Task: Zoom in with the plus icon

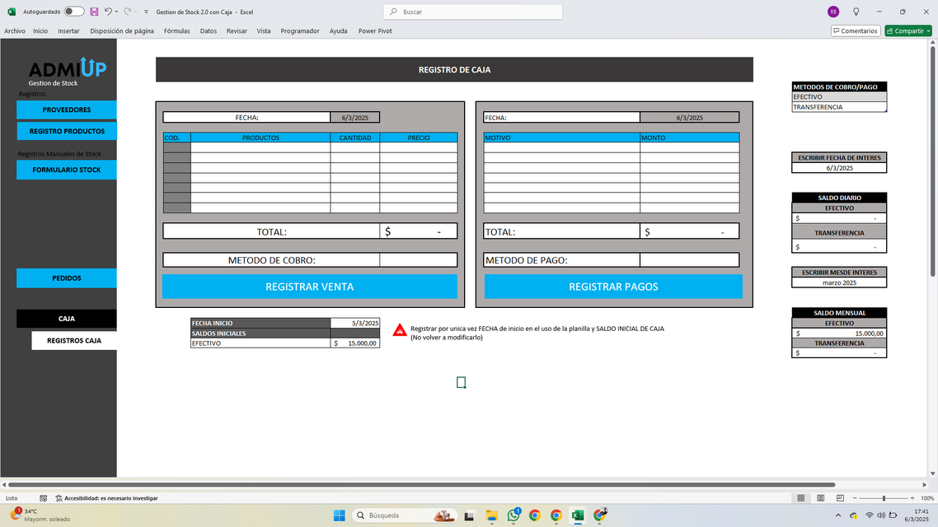Action: tap(912, 497)
